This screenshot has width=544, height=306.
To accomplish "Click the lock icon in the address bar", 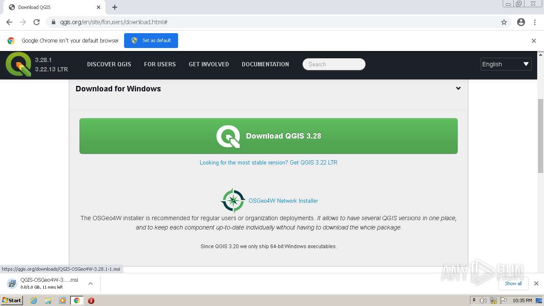I will (53, 22).
